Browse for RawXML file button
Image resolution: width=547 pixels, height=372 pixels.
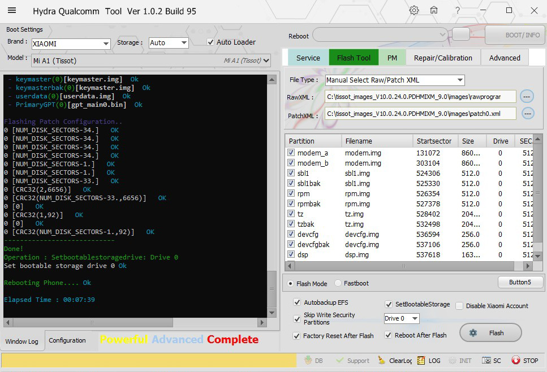tap(527, 97)
